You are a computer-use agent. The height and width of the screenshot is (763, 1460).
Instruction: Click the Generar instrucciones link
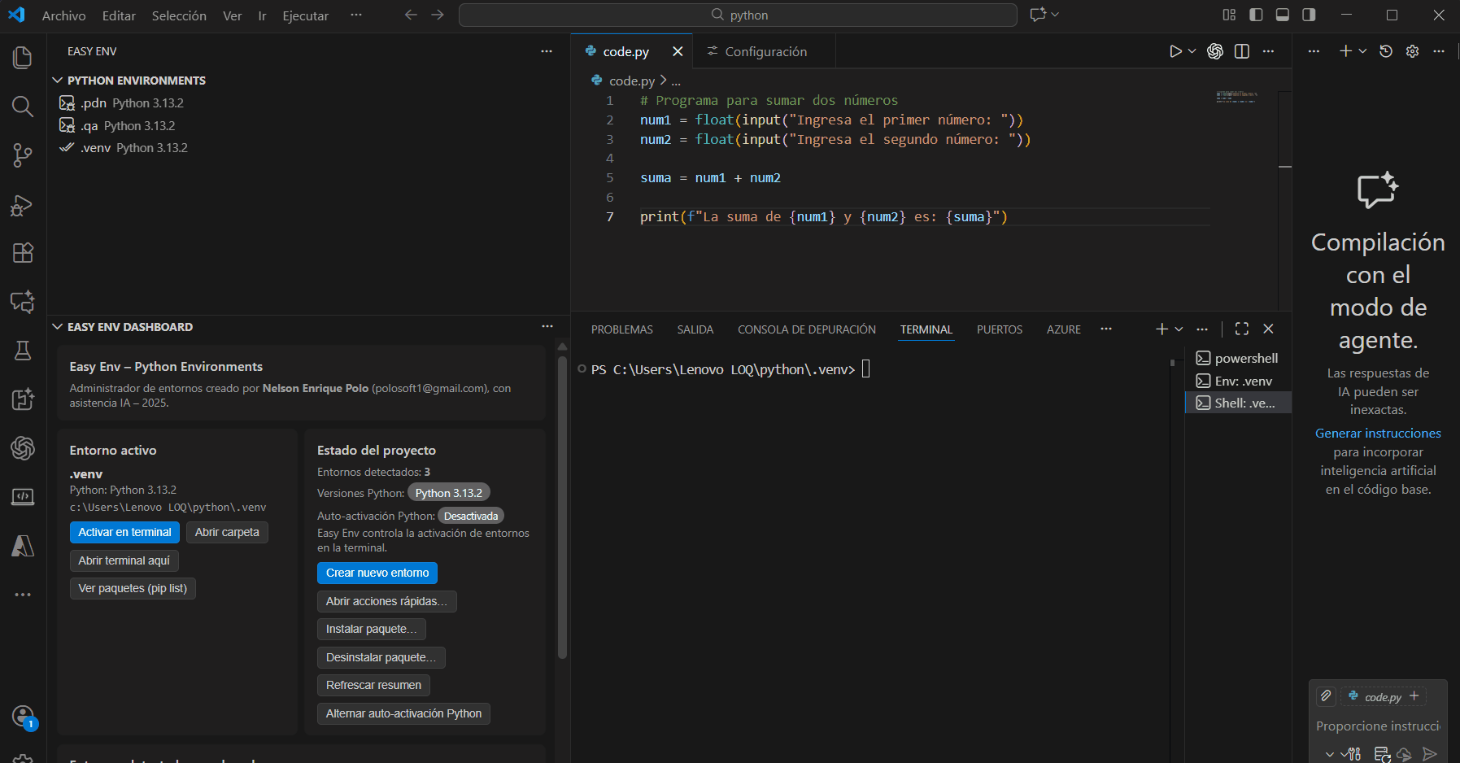coord(1378,434)
